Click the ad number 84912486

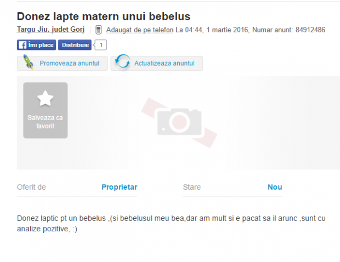pyautogui.click(x=310, y=30)
